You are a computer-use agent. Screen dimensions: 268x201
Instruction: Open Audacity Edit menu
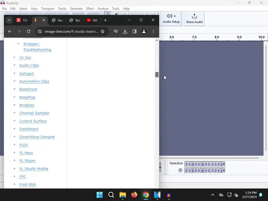click(x=13, y=9)
